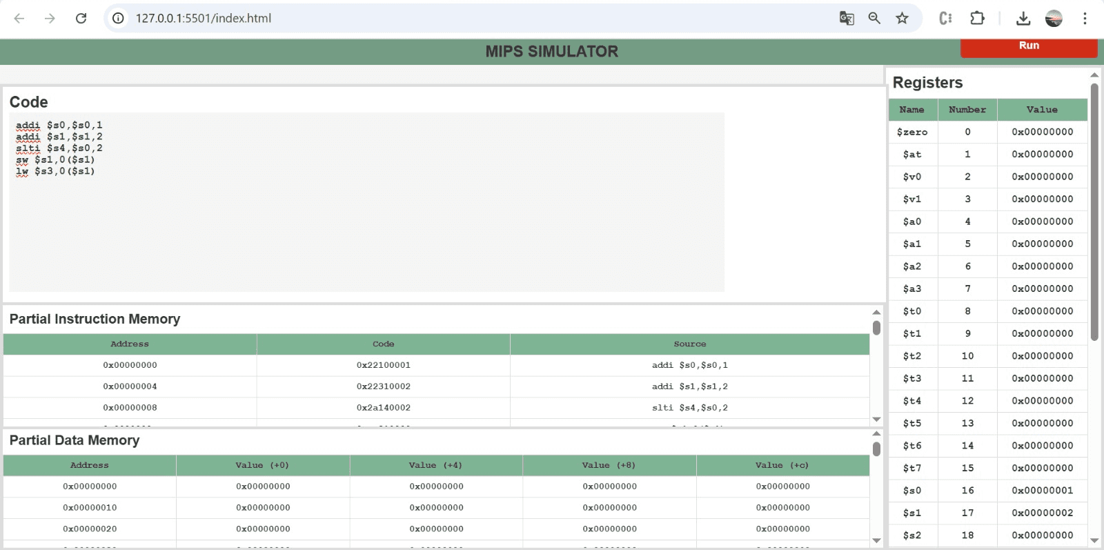Click Data Memory Value (+c) header
Viewport: 1104px width, 550px height.
[782, 466]
